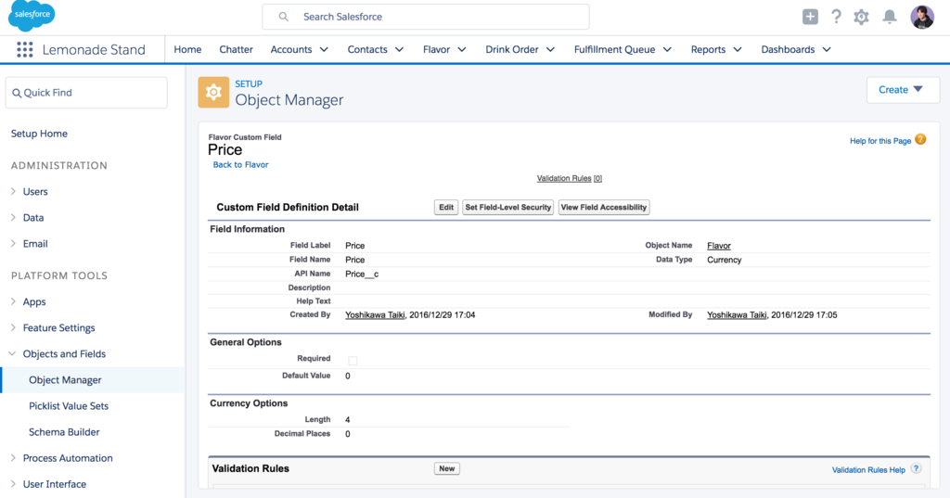The width and height of the screenshot is (950, 498).
Task: Click the magnifier icon in Search Salesforce
Action: pyautogui.click(x=283, y=17)
